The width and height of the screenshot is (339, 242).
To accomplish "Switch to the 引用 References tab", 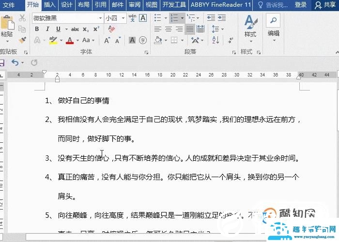I will point(100,5).
